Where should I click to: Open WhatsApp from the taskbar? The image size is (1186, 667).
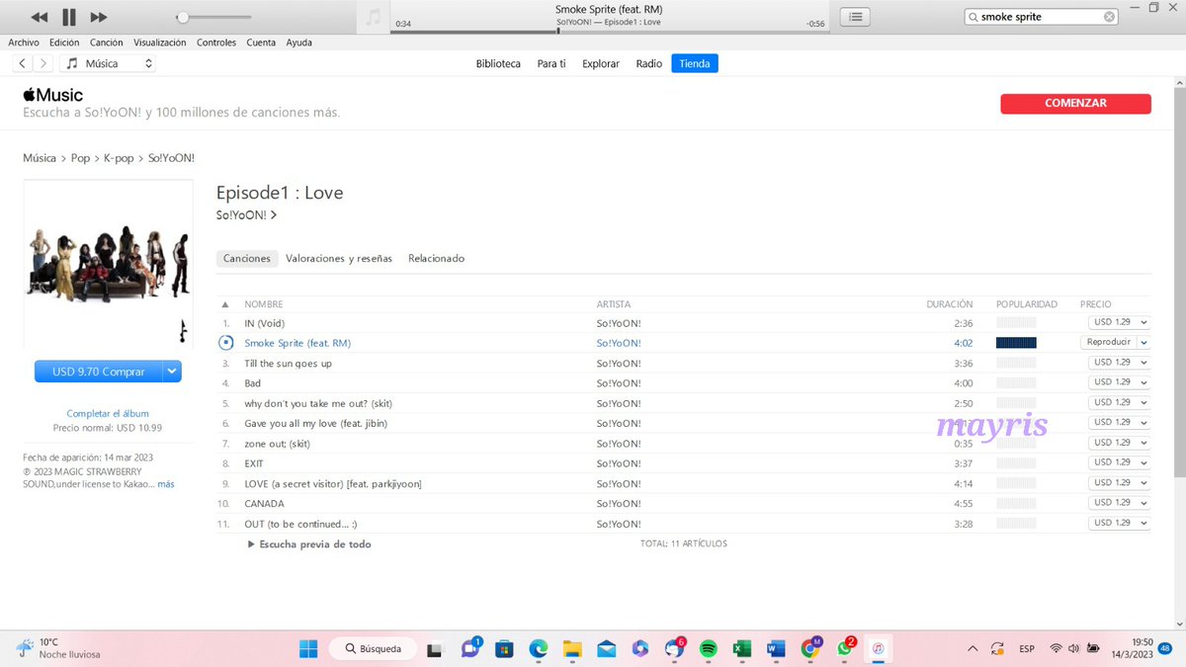844,648
